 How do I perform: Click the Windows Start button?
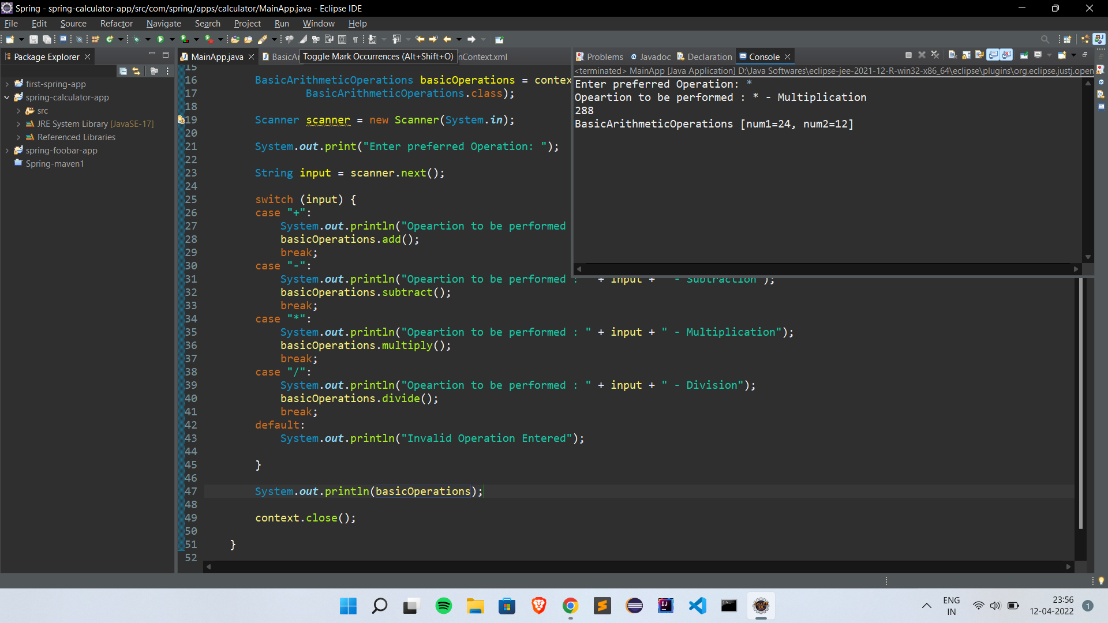coord(348,606)
